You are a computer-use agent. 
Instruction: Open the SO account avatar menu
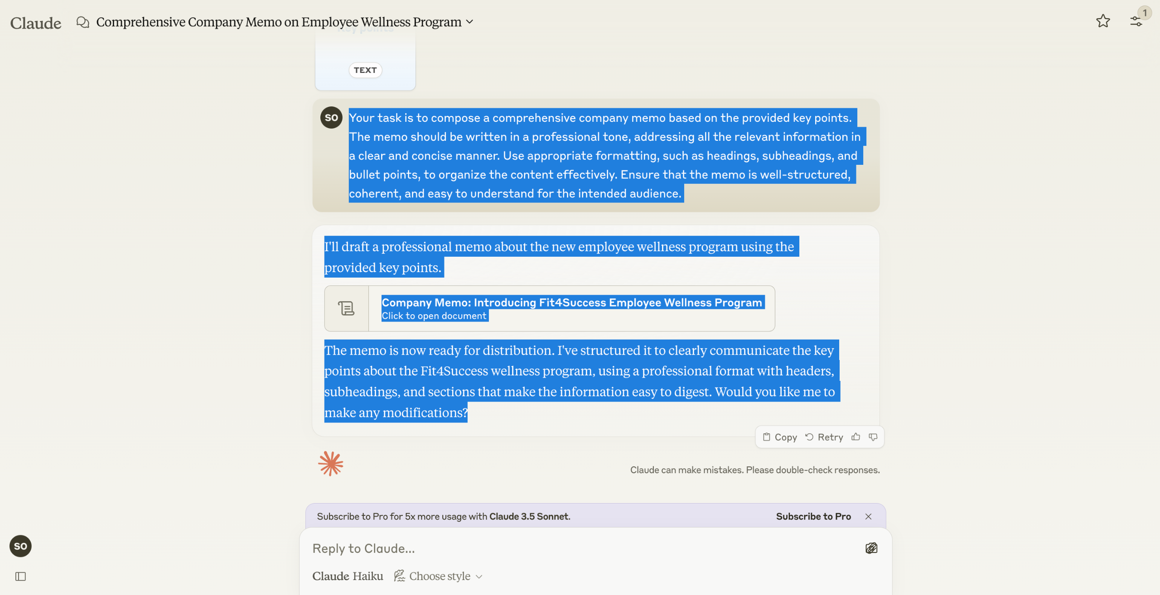pos(20,546)
